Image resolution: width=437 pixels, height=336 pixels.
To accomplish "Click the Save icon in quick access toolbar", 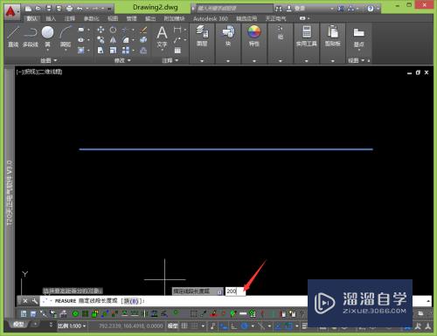I will [x=49, y=9].
